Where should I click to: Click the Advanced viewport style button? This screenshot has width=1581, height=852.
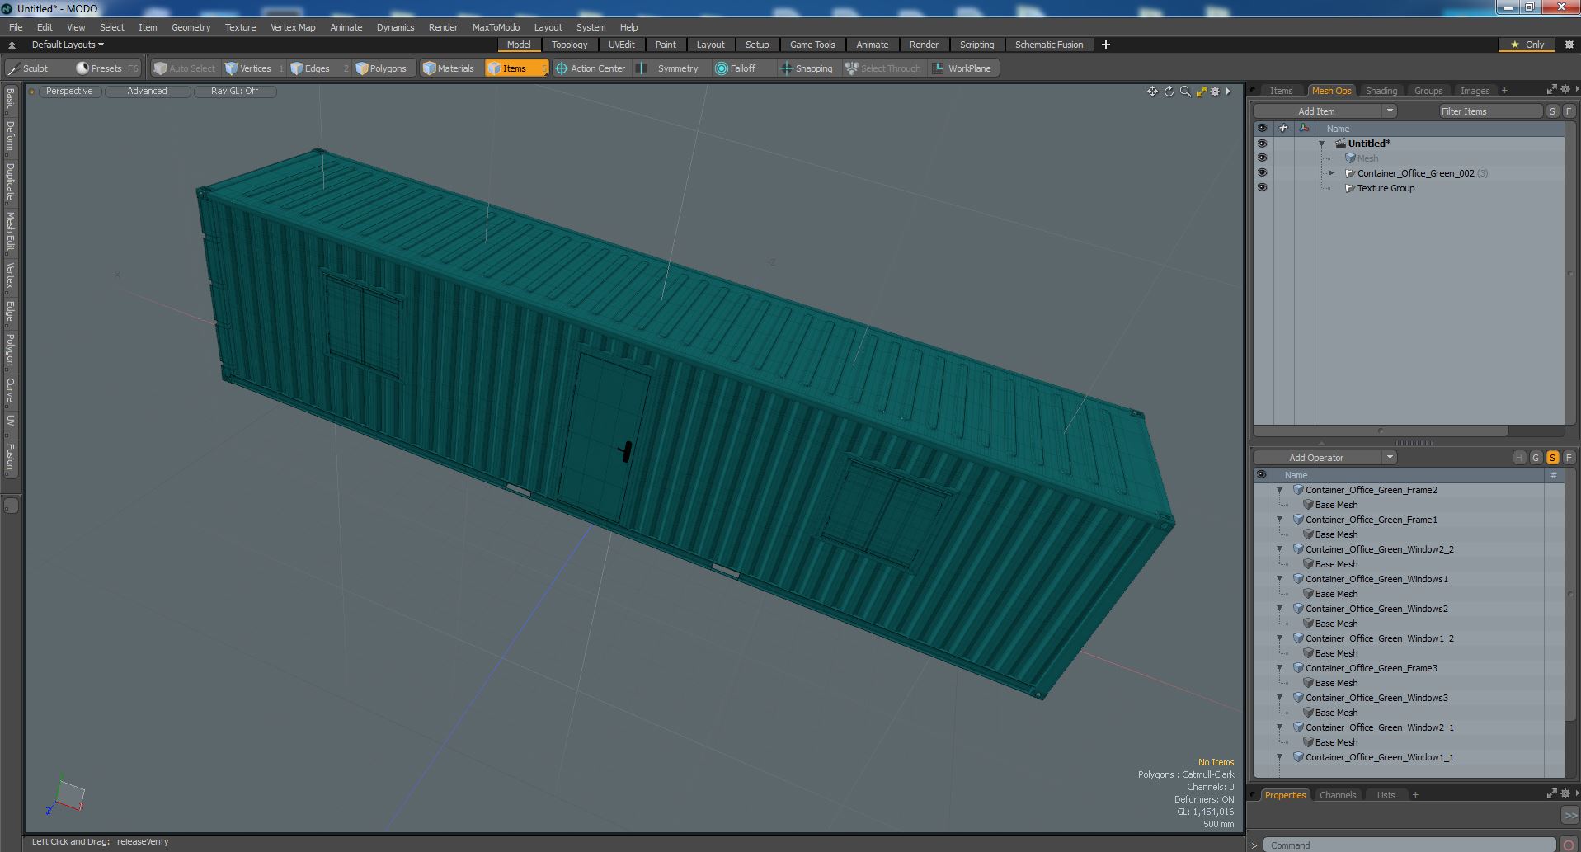click(147, 92)
